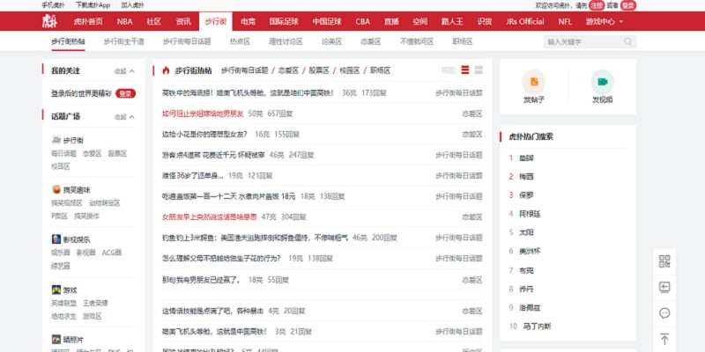The image size is (705, 352).
Task: Click the 手机虎扑 link at top left
Action: tap(51, 5)
